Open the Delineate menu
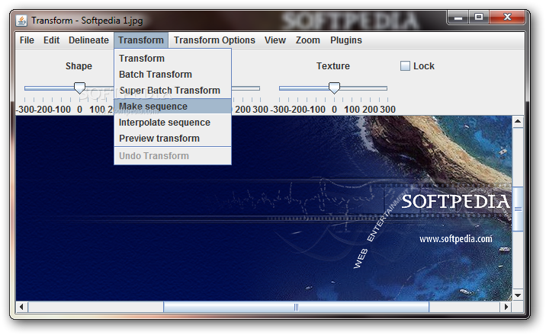546x335 pixels. pos(88,40)
